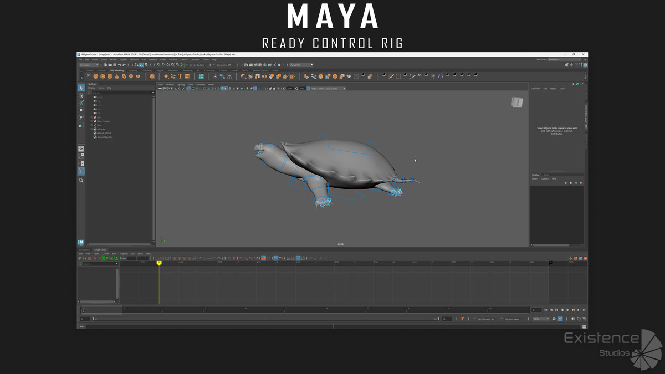
Task: Expand the Root joint node in Outliner
Action: tap(91, 125)
